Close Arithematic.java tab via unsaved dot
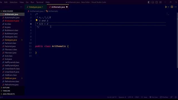This screenshot has width=178, height=100. (67, 7)
